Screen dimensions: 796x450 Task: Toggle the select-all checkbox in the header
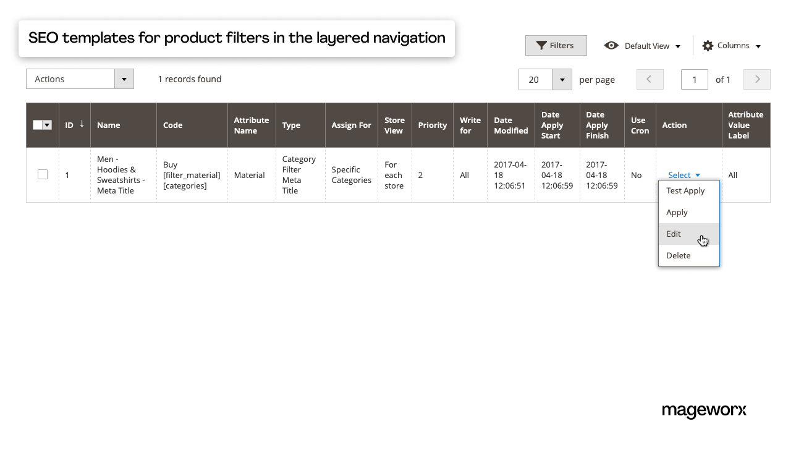click(x=38, y=124)
